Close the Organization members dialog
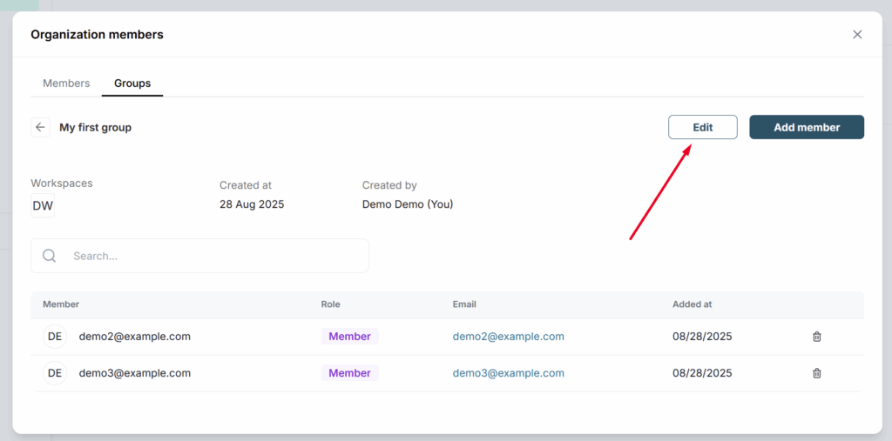This screenshot has height=441, width=892. [x=857, y=35]
